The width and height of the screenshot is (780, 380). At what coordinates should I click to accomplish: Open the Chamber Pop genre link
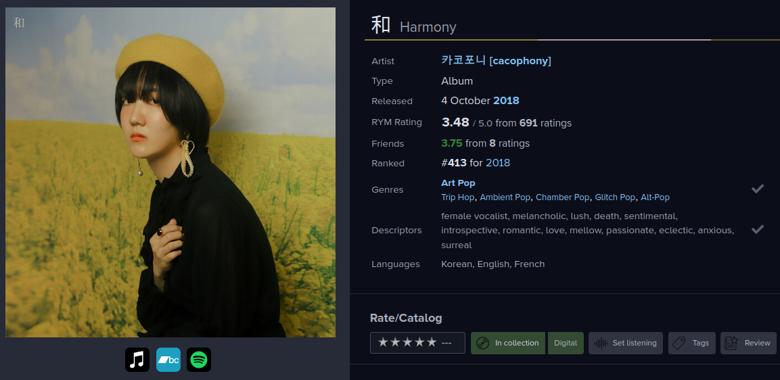pyautogui.click(x=562, y=197)
